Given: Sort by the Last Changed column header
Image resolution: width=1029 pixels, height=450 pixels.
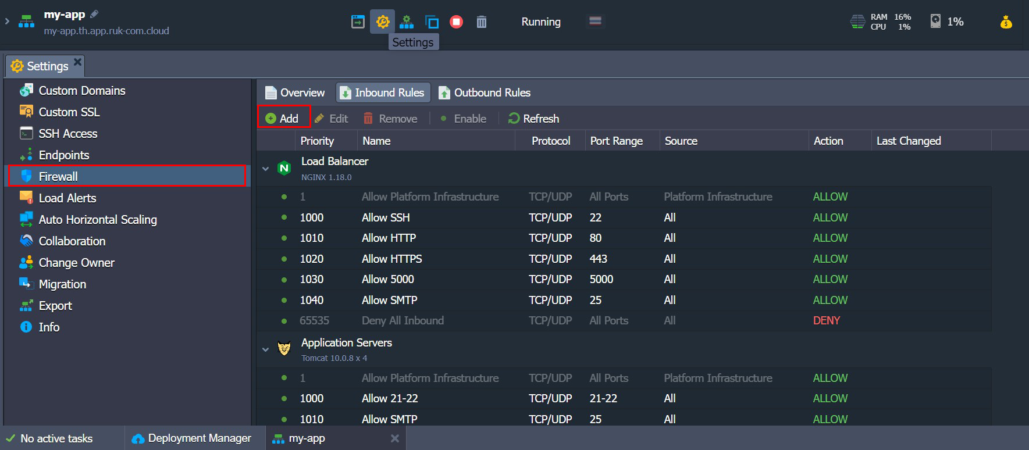Looking at the screenshot, I should (x=931, y=141).
